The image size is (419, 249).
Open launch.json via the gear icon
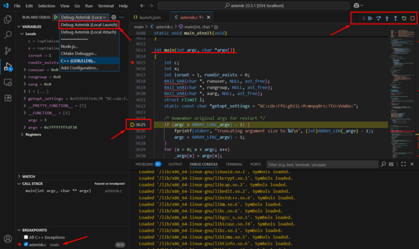[x=113, y=17]
